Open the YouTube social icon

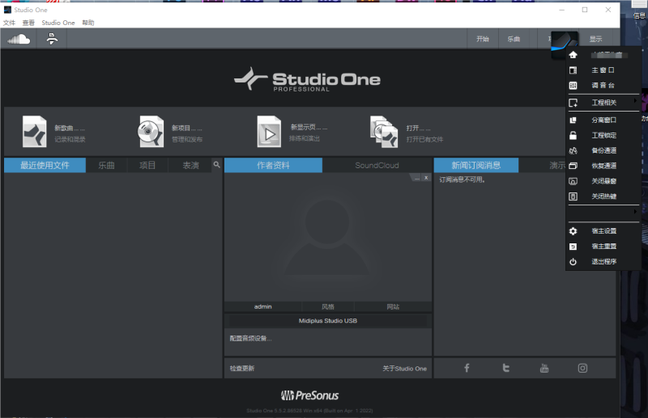coord(544,368)
